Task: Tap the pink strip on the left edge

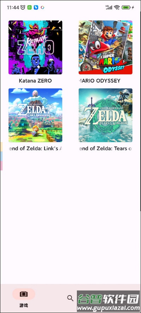Action: tap(1, 166)
